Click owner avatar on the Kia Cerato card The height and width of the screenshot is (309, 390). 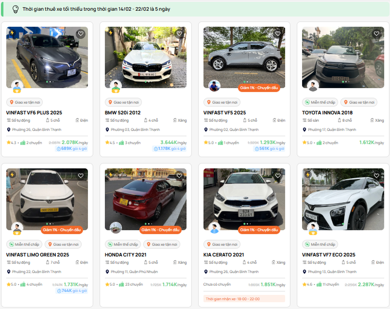[x=214, y=228]
